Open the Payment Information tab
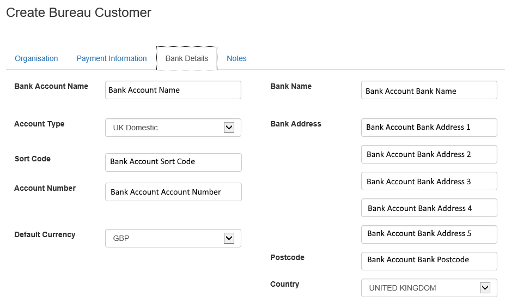Screen dimensions: 505x302 click(x=111, y=58)
